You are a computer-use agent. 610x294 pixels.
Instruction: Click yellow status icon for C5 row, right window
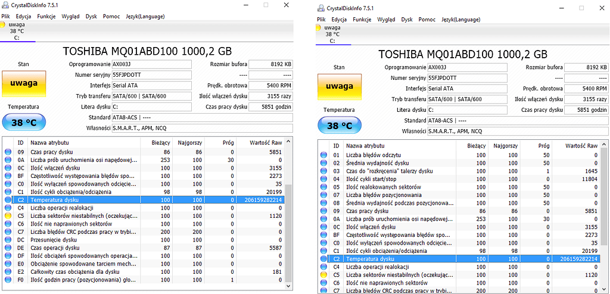[x=323, y=275]
